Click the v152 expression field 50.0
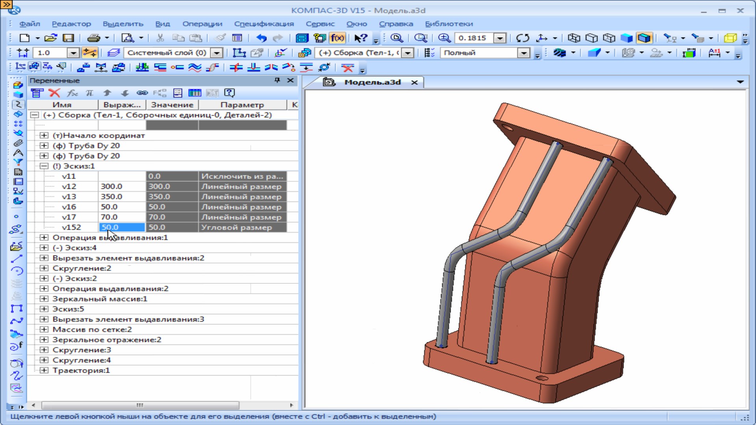This screenshot has width=756, height=425. pyautogui.click(x=122, y=227)
